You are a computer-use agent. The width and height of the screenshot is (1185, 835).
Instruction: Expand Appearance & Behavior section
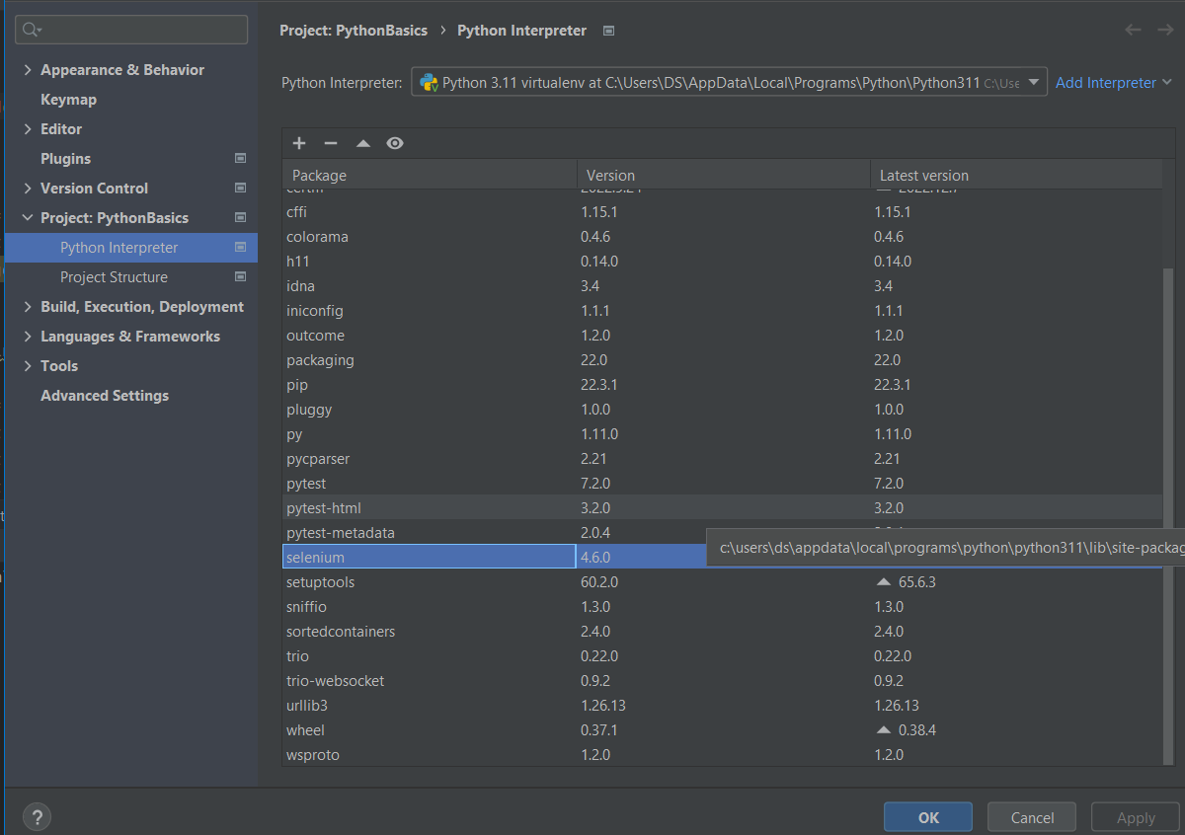pyautogui.click(x=27, y=70)
